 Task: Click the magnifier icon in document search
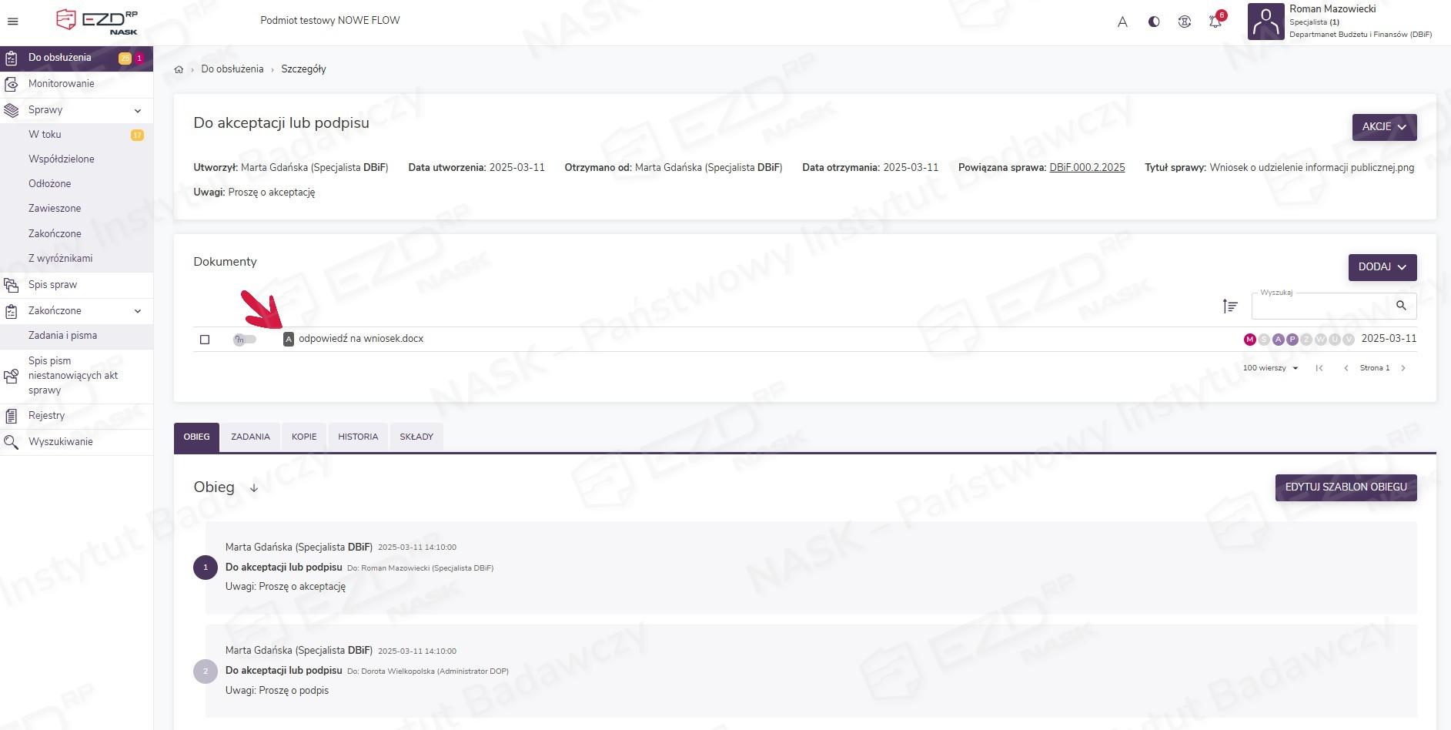click(x=1401, y=306)
